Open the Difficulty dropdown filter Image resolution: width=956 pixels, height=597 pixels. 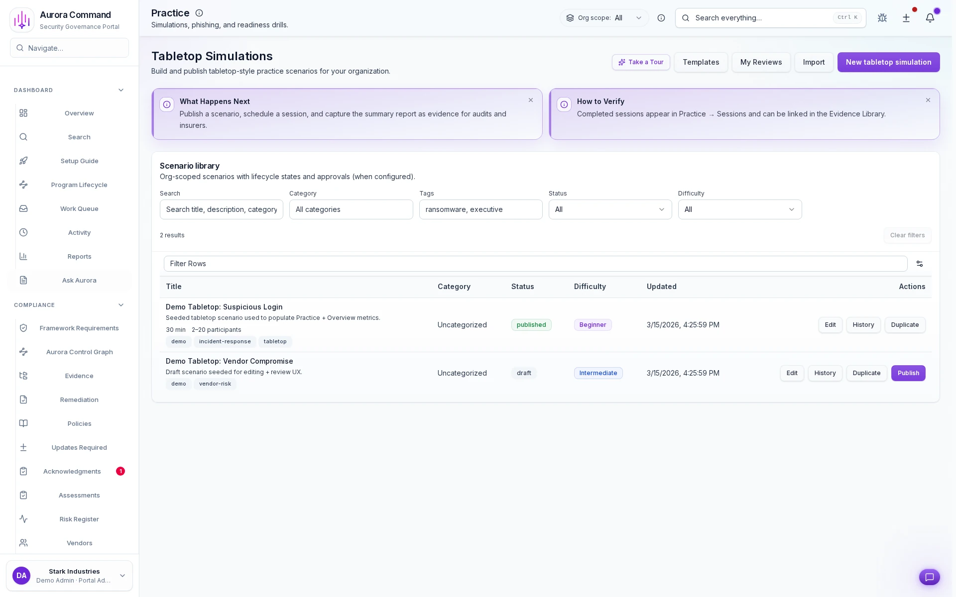[739, 209]
